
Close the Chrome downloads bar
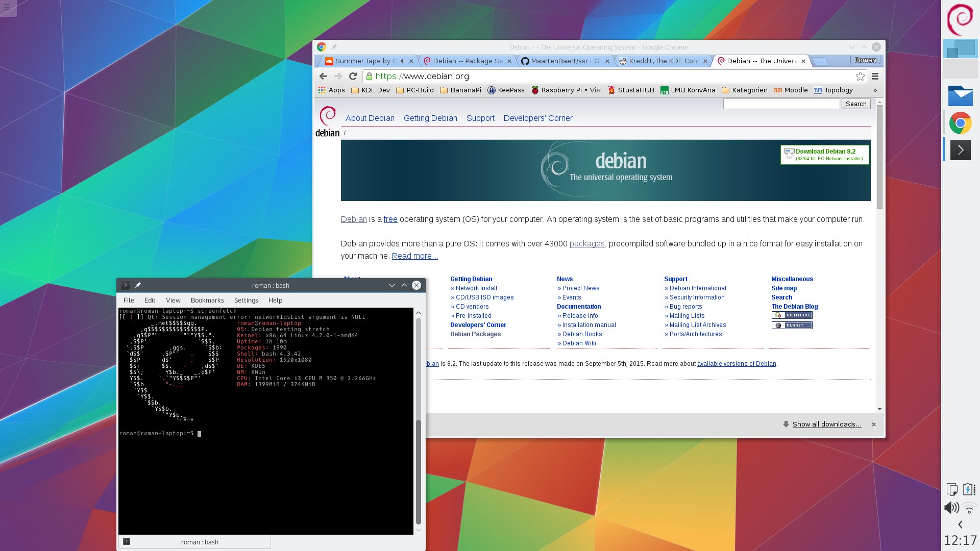click(x=874, y=424)
